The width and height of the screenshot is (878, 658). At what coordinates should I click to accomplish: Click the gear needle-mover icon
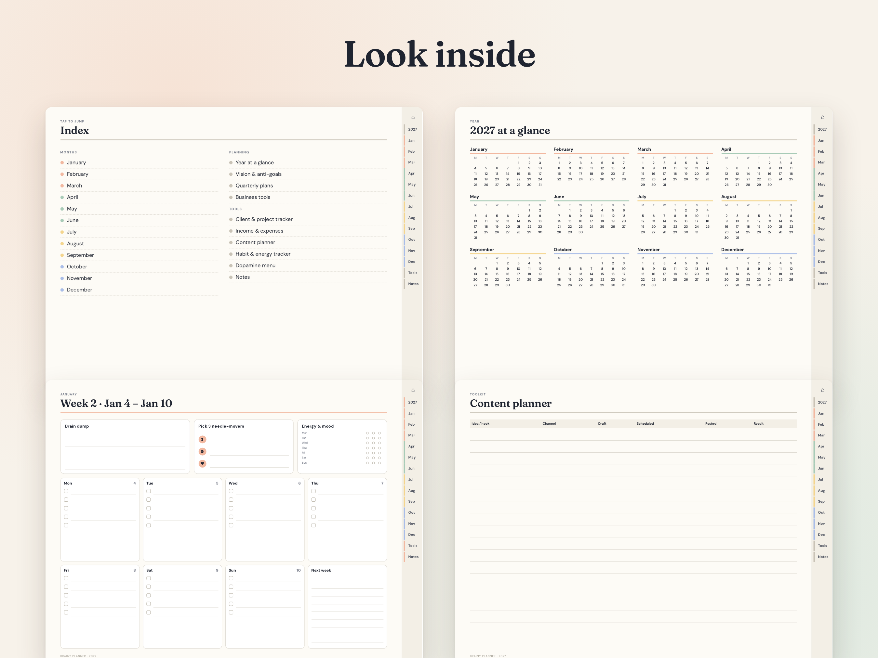(x=203, y=451)
